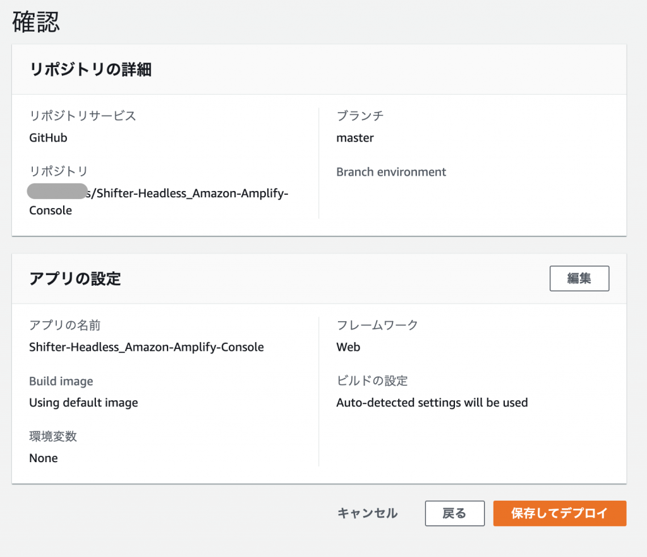
Task: Click the Using default image value
Action: [x=84, y=403]
